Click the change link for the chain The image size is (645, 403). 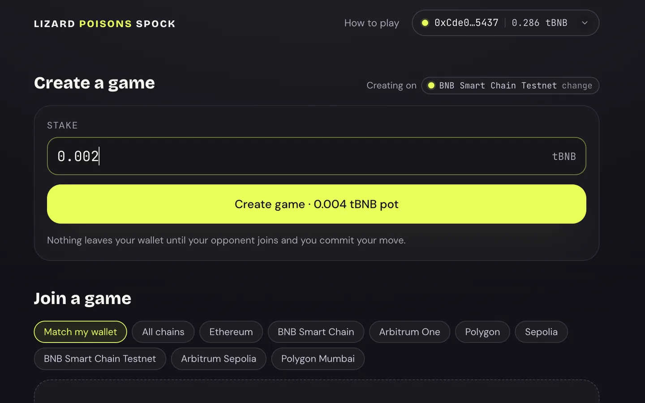577,86
